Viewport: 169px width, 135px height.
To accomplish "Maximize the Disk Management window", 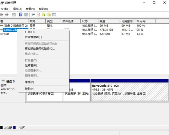I will click(154, 3).
